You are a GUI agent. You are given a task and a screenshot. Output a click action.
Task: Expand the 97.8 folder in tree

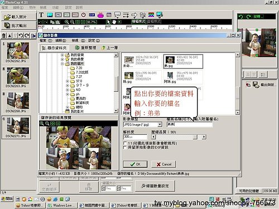tap(68, 81)
